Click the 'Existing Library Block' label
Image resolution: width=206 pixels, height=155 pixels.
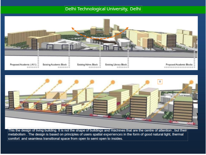pyautogui.click(x=116, y=65)
